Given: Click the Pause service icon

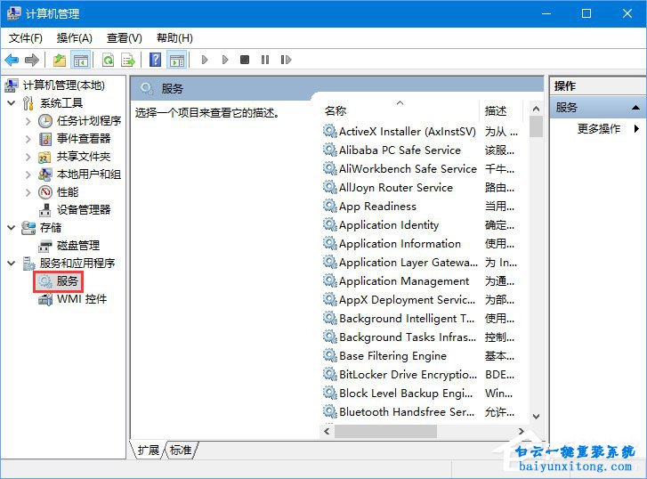Looking at the screenshot, I should pos(265,60).
